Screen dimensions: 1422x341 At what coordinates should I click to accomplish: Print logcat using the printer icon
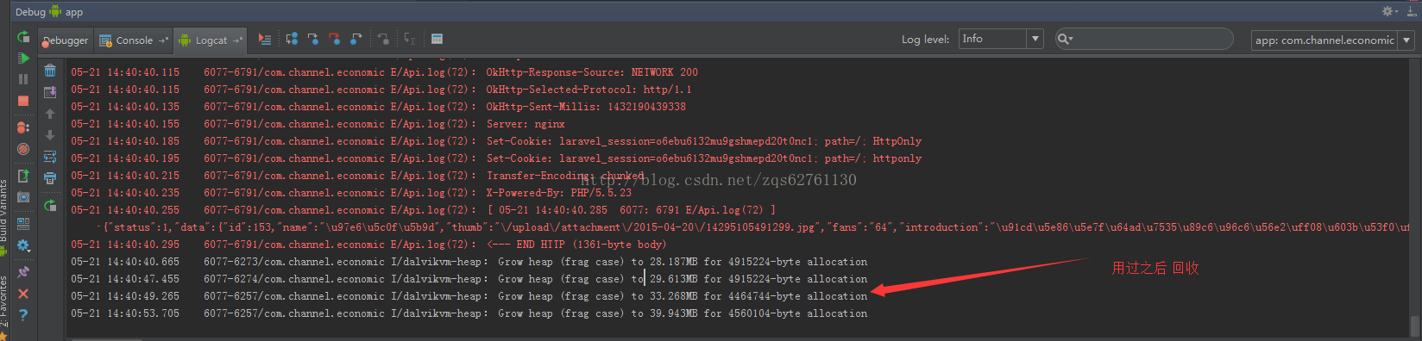pos(50,178)
